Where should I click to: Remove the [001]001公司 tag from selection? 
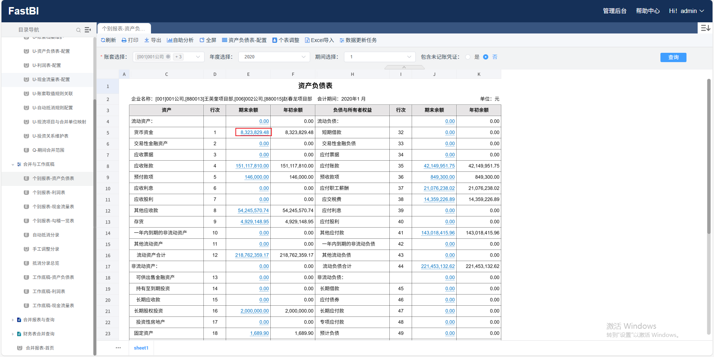pyautogui.click(x=168, y=57)
